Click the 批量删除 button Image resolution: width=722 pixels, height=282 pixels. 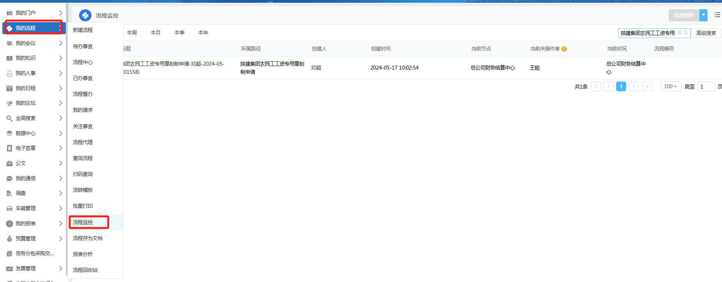pos(684,15)
